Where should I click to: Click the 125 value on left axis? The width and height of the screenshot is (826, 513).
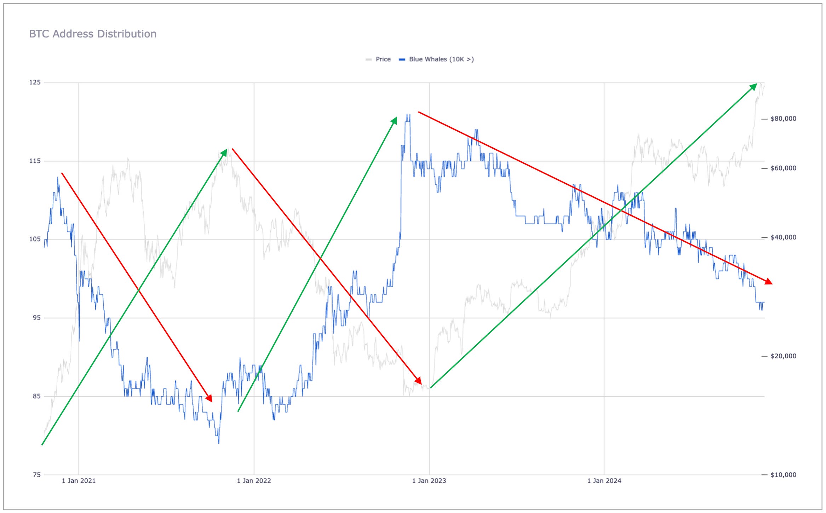coord(35,82)
